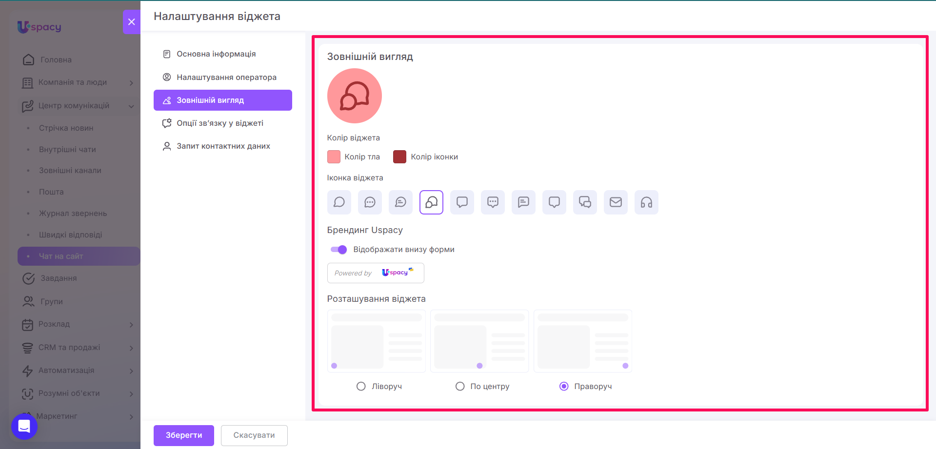Open the floating chat button at bottom-left

(24, 427)
